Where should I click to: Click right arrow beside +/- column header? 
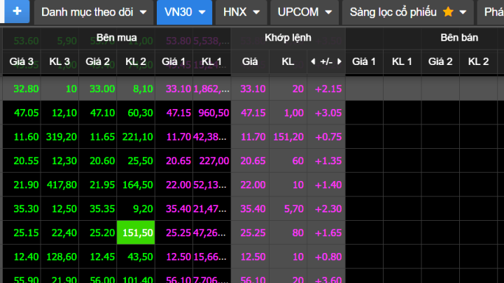pos(339,61)
